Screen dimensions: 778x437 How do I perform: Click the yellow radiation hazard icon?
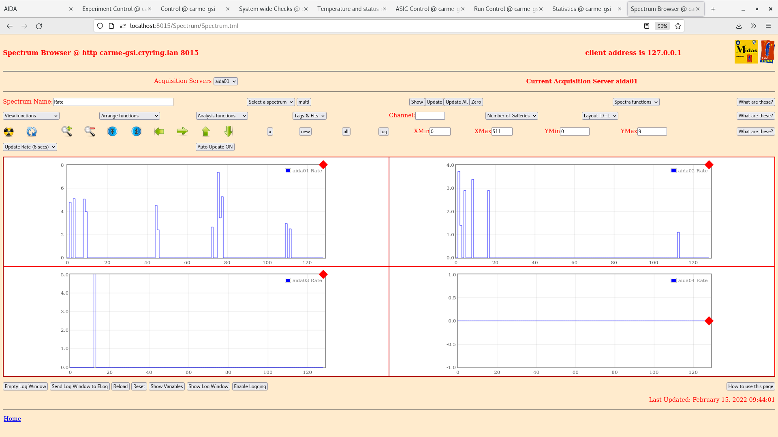tap(9, 132)
